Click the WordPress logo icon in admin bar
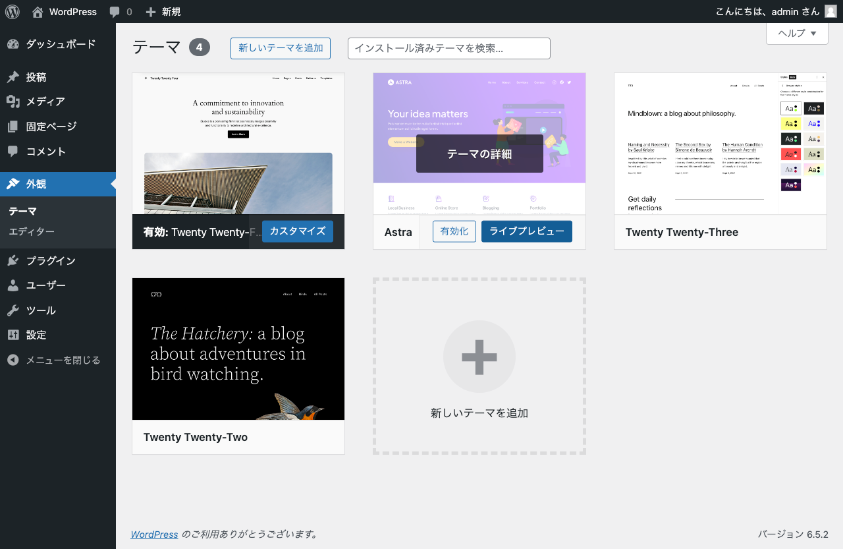Viewport: 843px width, 549px height. 13,11
